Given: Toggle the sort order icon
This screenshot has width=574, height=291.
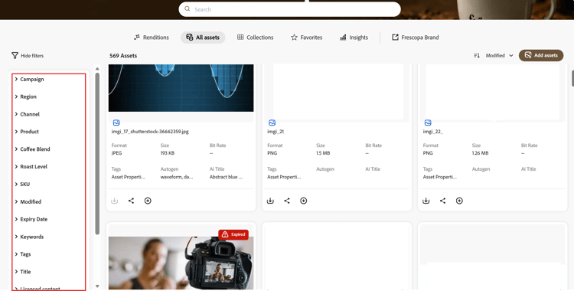Looking at the screenshot, I should tap(477, 56).
